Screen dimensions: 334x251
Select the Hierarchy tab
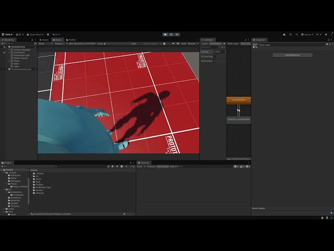point(8,40)
